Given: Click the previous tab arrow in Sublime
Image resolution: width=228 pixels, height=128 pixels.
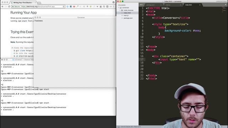Looking at the screenshot, I should coord(140,5).
